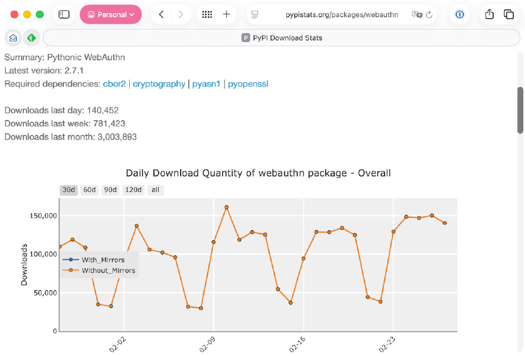525x356 pixels.
Task: Toggle the Without_Mirrors legend entry
Action: [109, 271]
